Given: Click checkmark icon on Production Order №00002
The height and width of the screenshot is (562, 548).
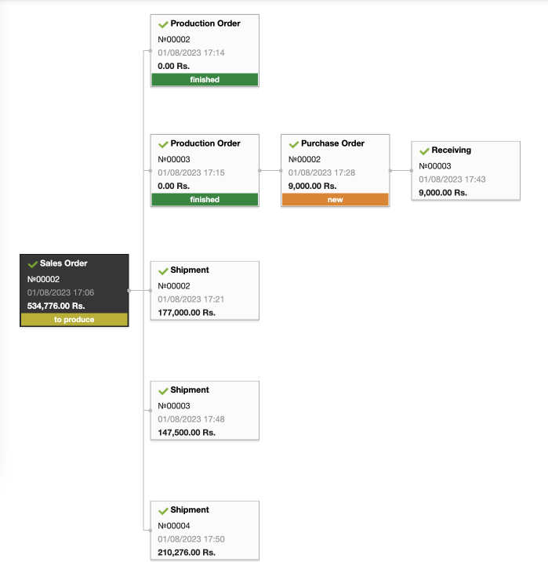Looking at the screenshot, I should point(163,24).
